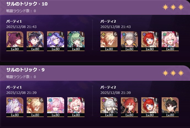Select the green-haired character in stage 10 Party 1
Image resolution: width=190 pixels, height=128 pixels.
click(76, 41)
